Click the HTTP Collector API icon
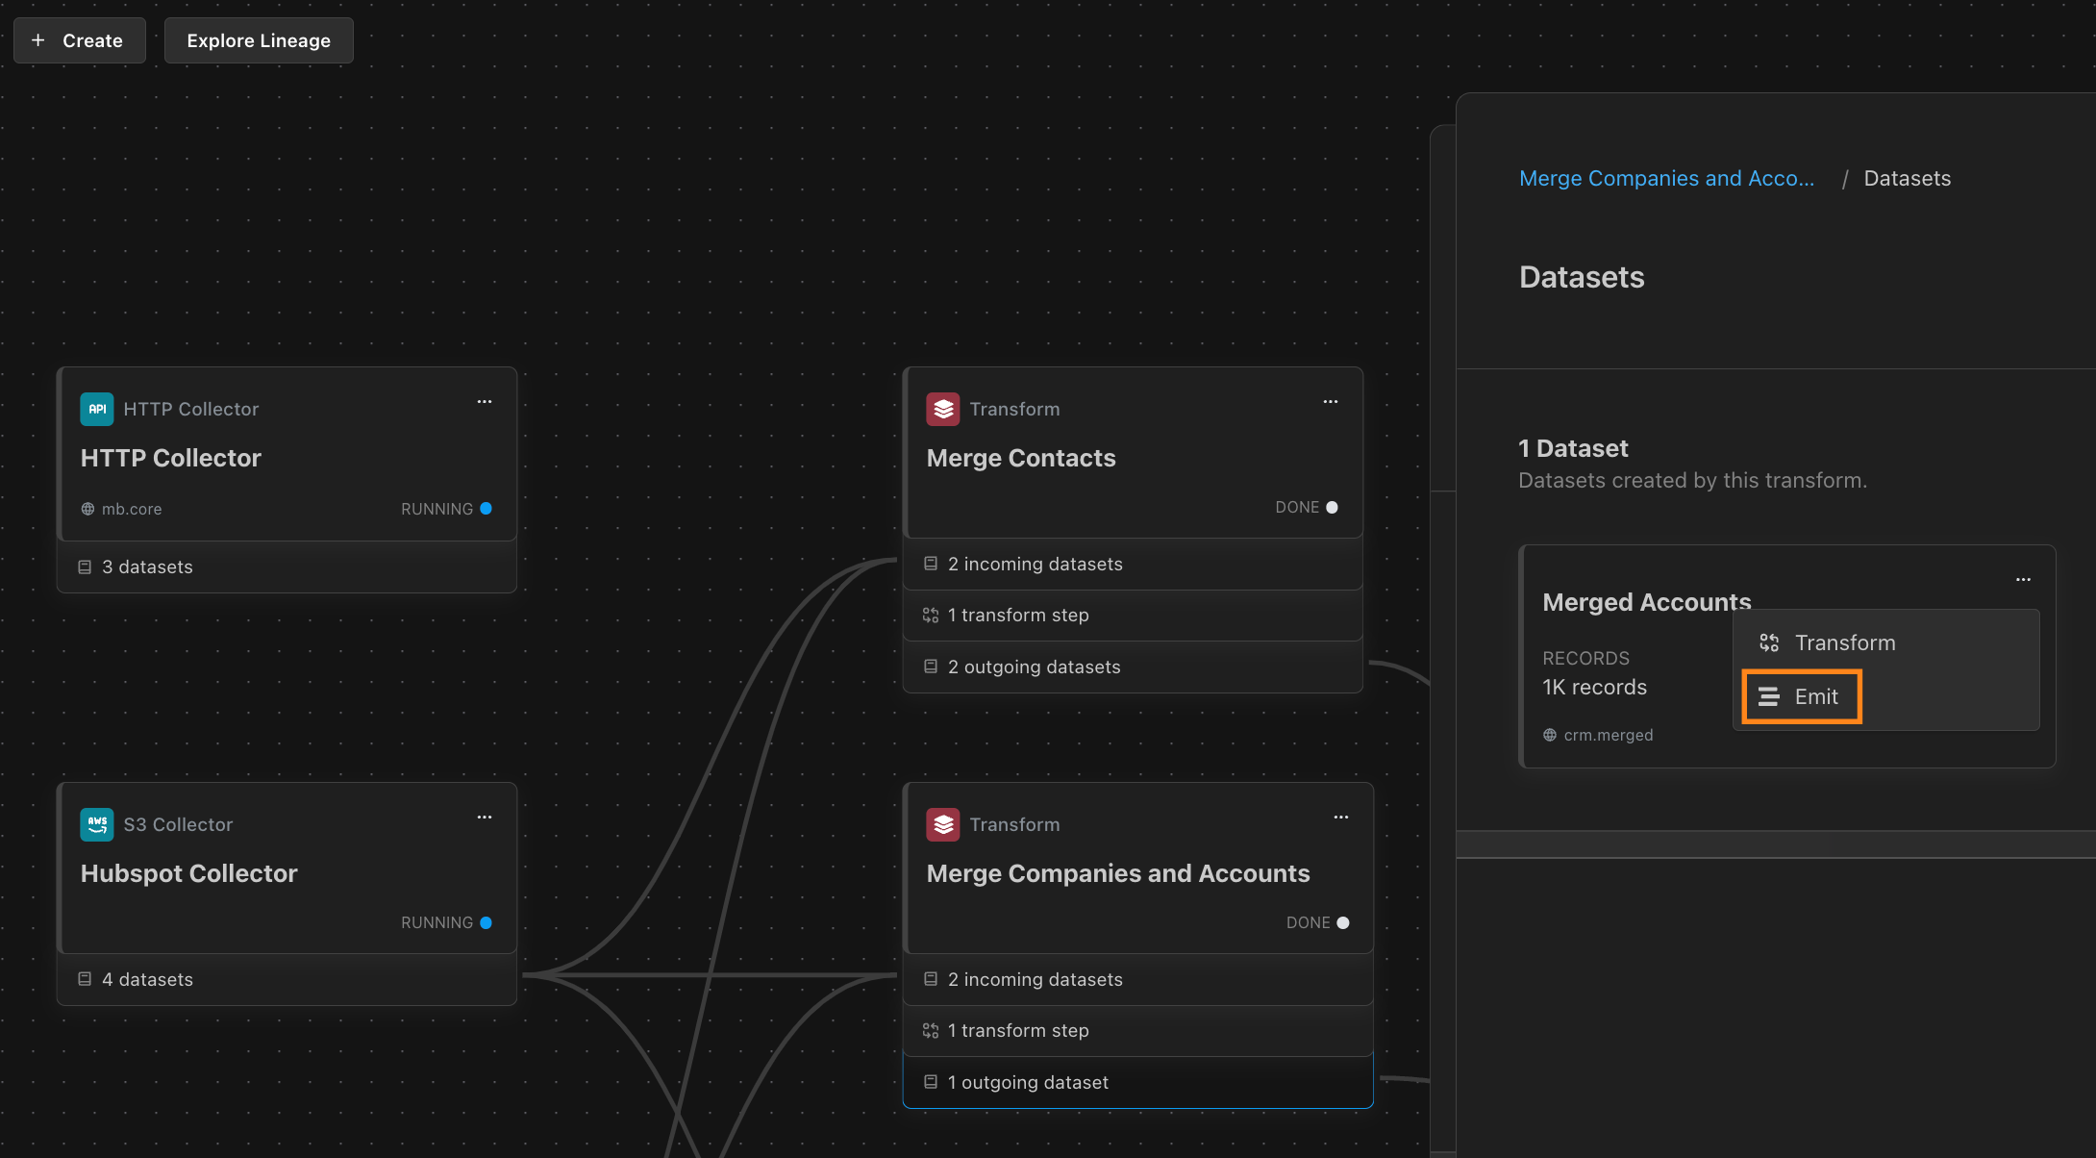The width and height of the screenshot is (2096, 1158). click(x=96, y=409)
